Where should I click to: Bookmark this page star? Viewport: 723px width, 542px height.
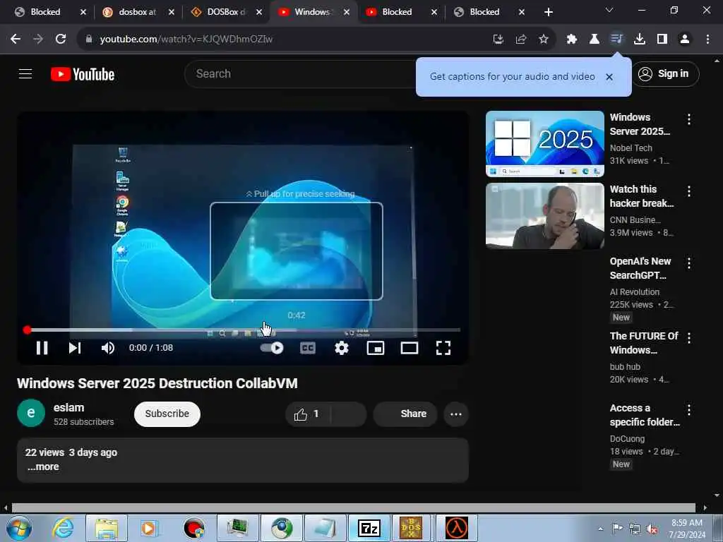[x=544, y=40]
